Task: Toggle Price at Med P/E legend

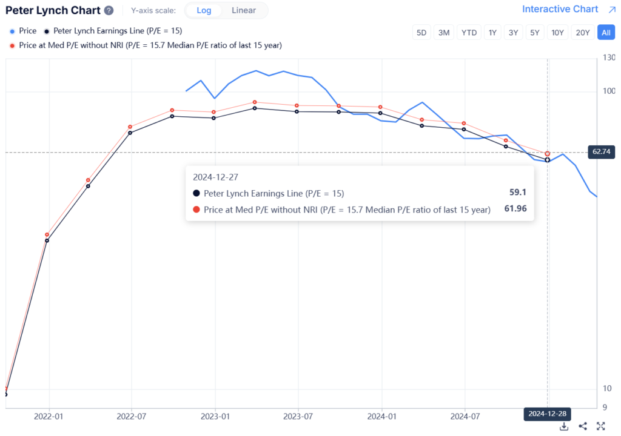Action: coord(146,45)
